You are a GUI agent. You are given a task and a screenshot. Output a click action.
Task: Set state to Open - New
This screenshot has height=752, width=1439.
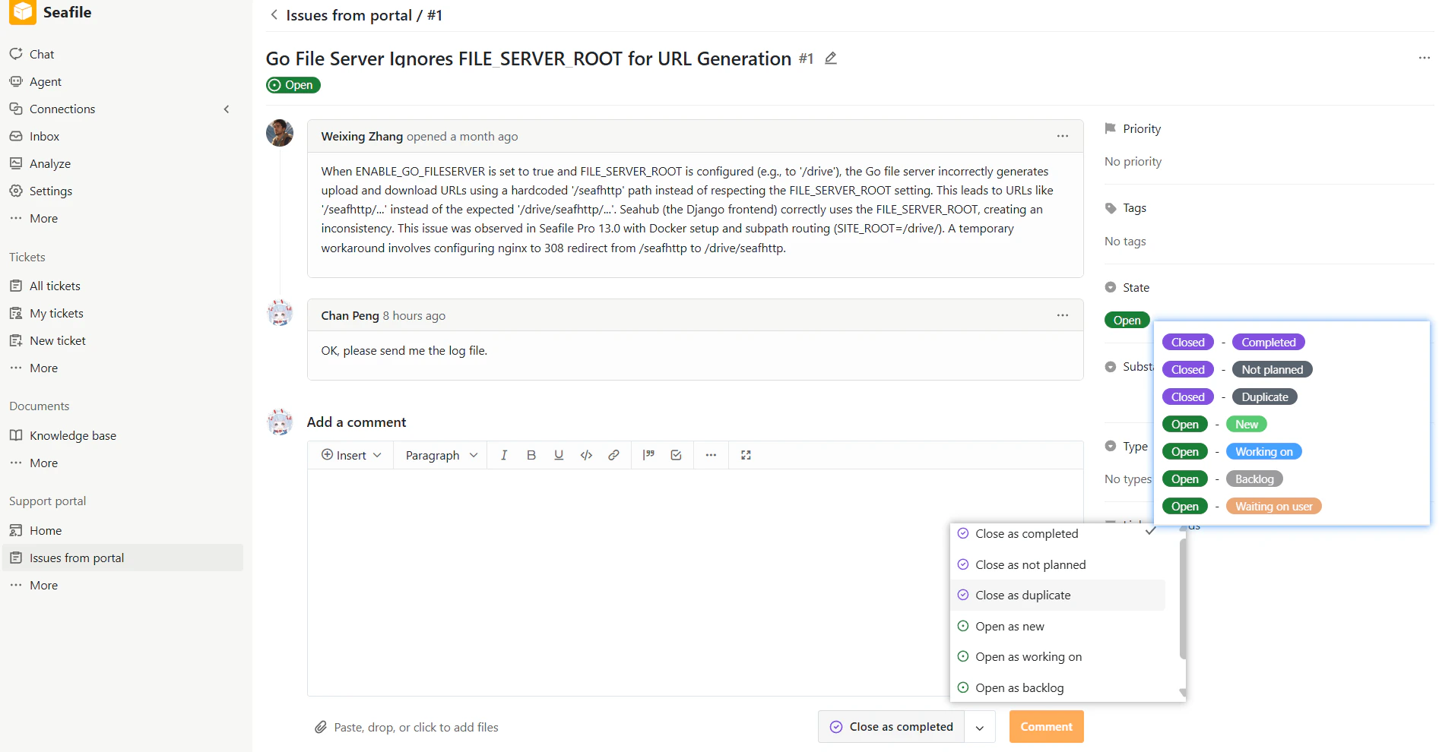click(1215, 425)
